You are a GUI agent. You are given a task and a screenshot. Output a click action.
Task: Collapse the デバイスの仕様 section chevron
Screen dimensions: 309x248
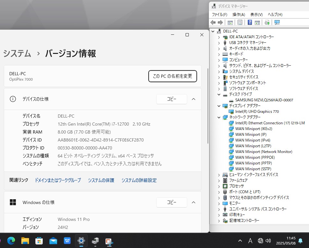[194, 99]
